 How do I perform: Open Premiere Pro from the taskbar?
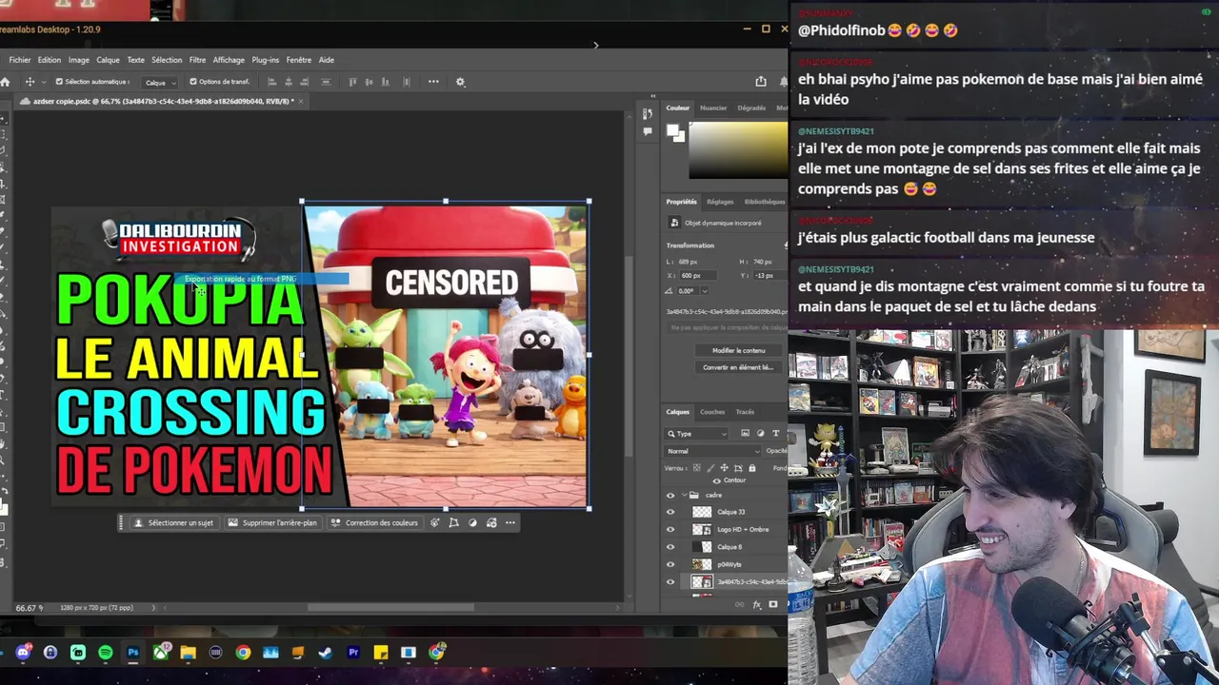353,653
